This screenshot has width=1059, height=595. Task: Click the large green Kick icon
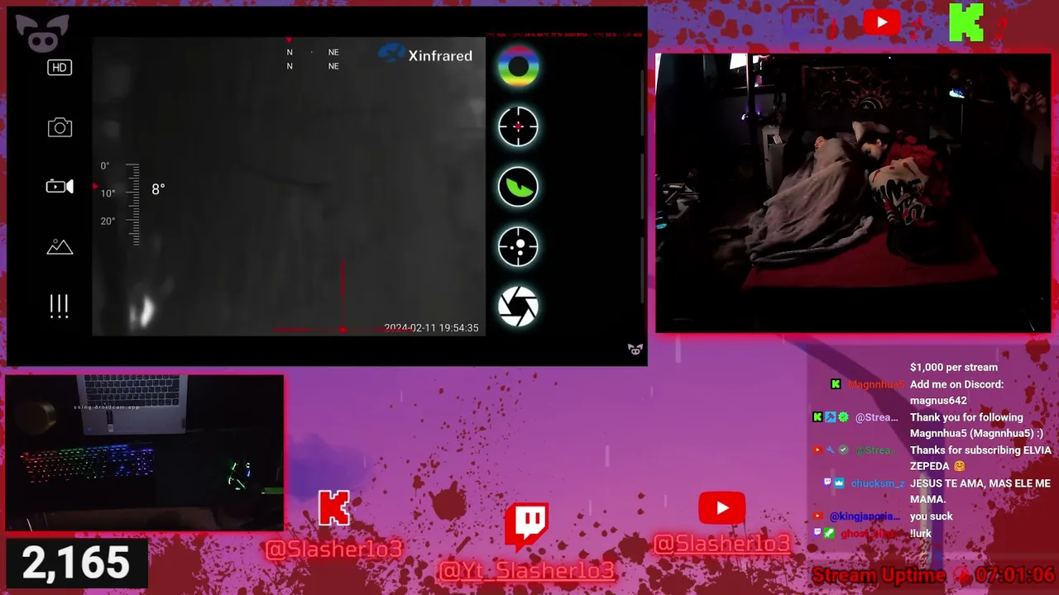coord(966,22)
